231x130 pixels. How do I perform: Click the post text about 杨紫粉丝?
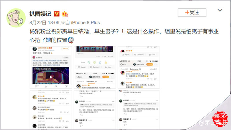coord(124,36)
